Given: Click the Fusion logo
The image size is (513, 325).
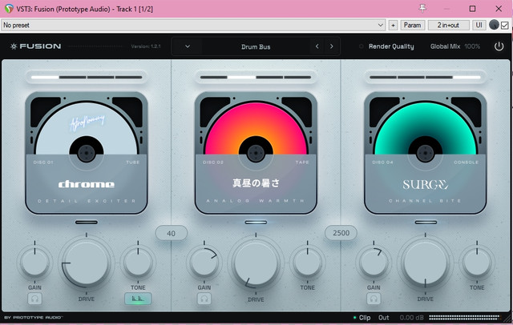Looking at the screenshot, I should pyautogui.click(x=35, y=46).
